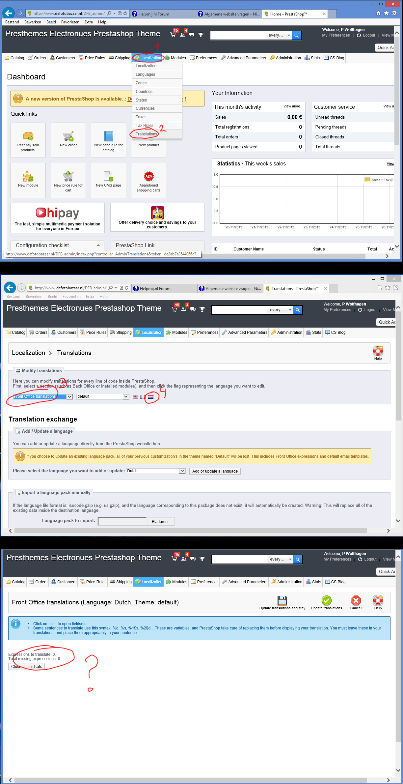Select the Dutch flag in Modify translations
The width and height of the screenshot is (403, 784).
151,397
